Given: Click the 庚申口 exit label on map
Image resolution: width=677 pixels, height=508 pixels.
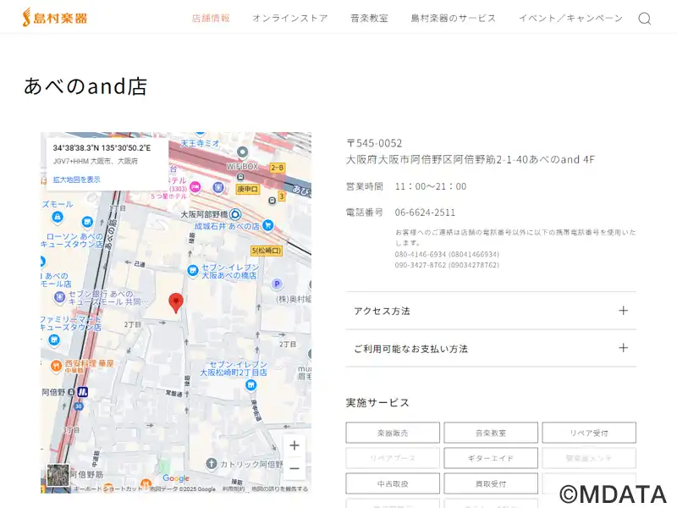Looking at the screenshot, I should pyautogui.click(x=247, y=189).
